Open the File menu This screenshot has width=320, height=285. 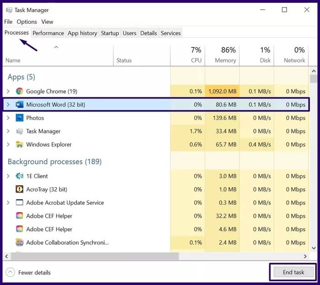click(8, 21)
